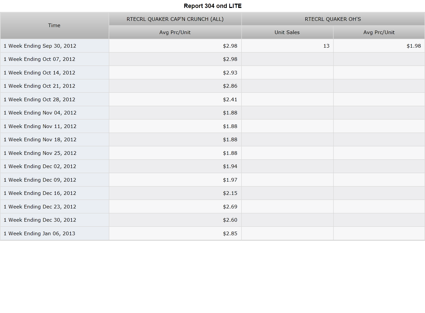The image size is (425, 313).
Task: Click the Unit Sales column header
Action: coord(287,32)
